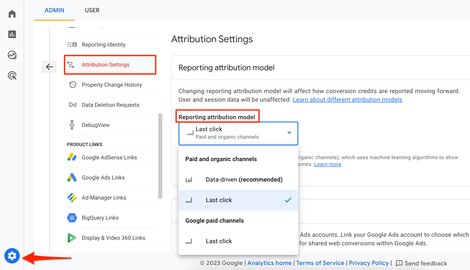Open DebugView in admin menu
470x270 pixels.
(95, 125)
